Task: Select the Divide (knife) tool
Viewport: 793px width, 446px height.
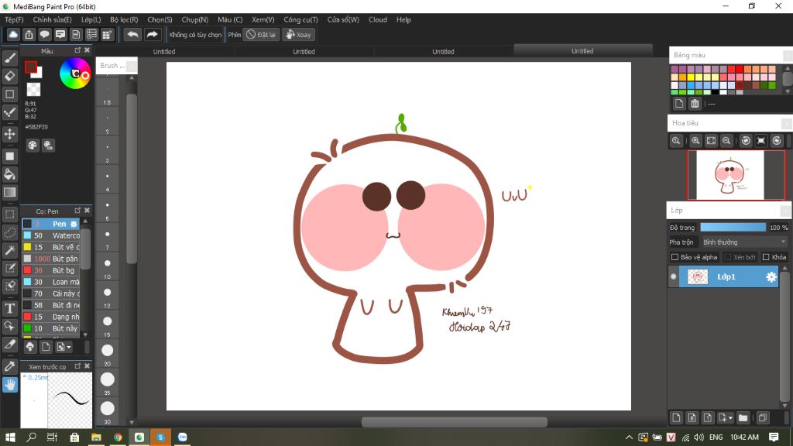Action: point(9,345)
